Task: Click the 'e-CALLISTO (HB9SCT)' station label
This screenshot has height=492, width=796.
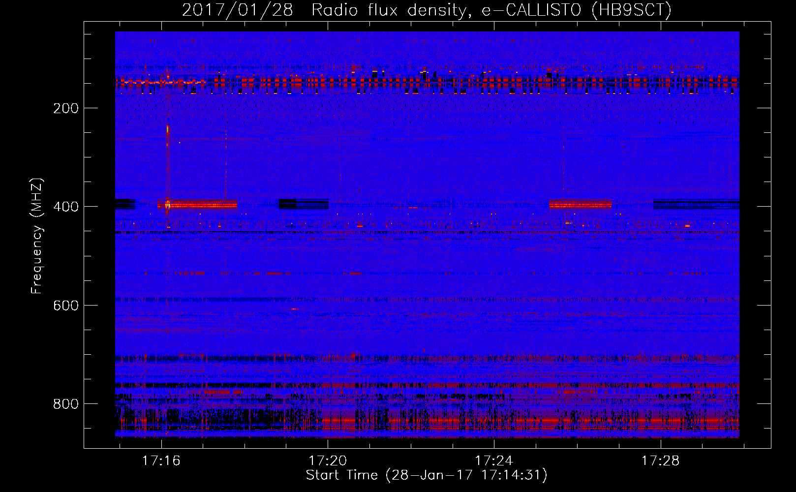Action: click(x=576, y=10)
